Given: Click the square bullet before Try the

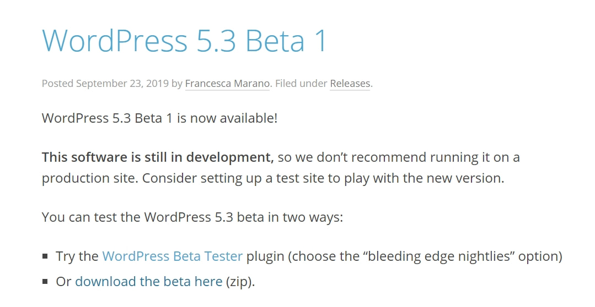Looking at the screenshot, I should click(x=45, y=256).
